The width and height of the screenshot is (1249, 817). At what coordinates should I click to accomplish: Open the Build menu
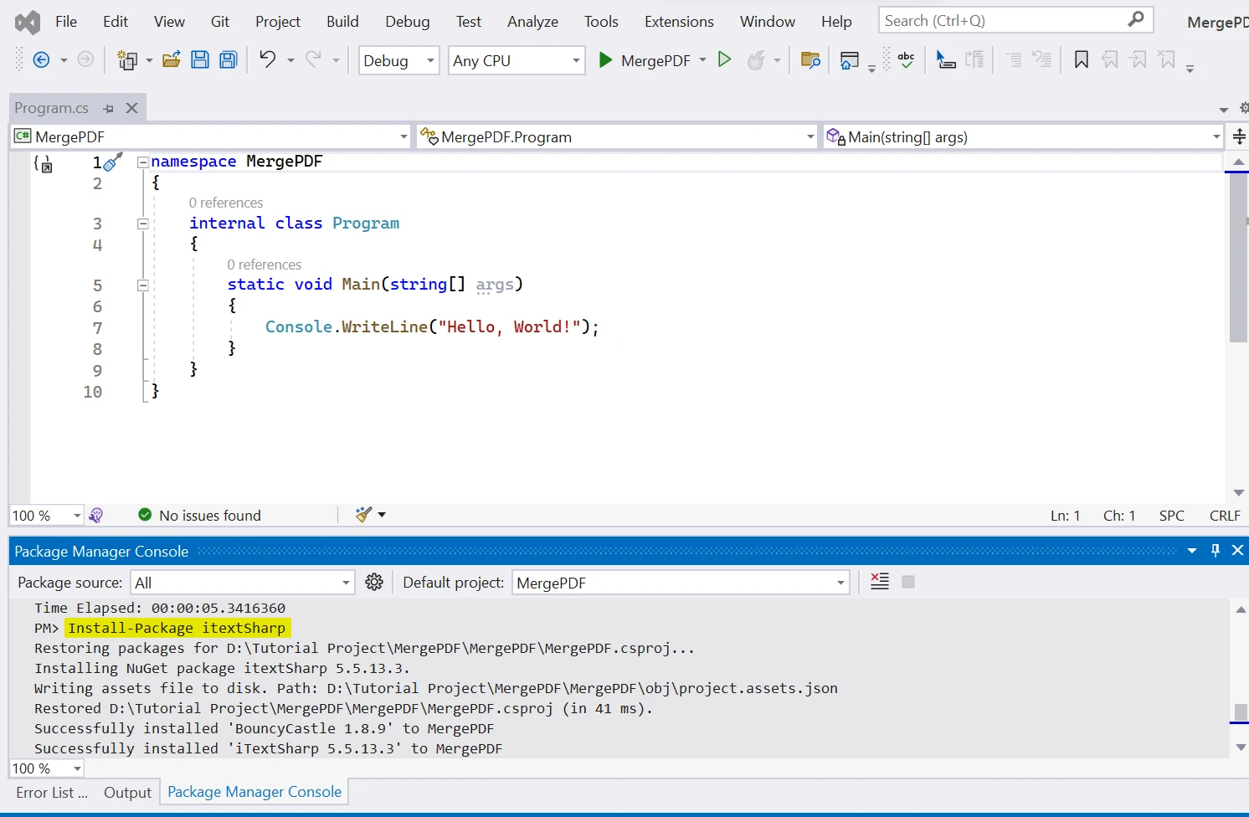pos(342,22)
